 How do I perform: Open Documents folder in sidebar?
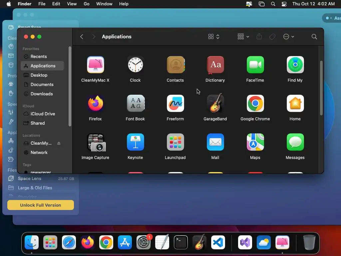tap(42, 84)
